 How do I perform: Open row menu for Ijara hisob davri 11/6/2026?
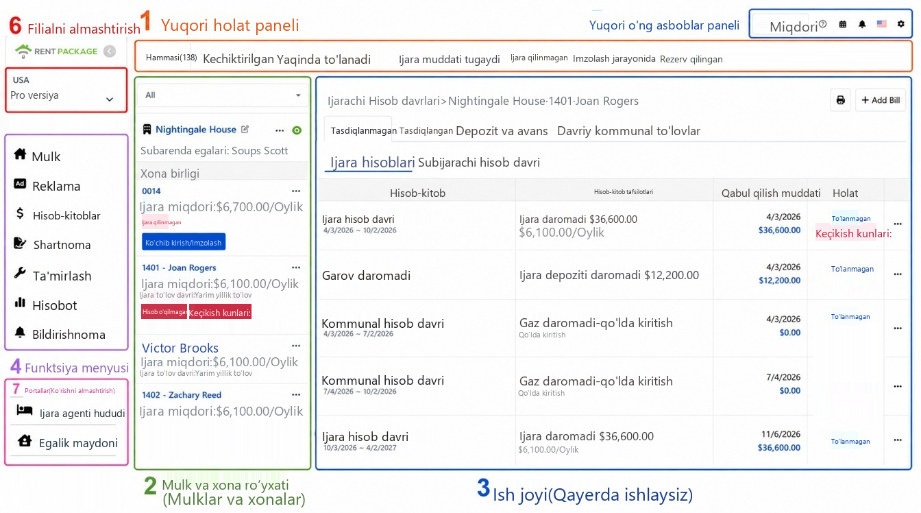tap(898, 442)
